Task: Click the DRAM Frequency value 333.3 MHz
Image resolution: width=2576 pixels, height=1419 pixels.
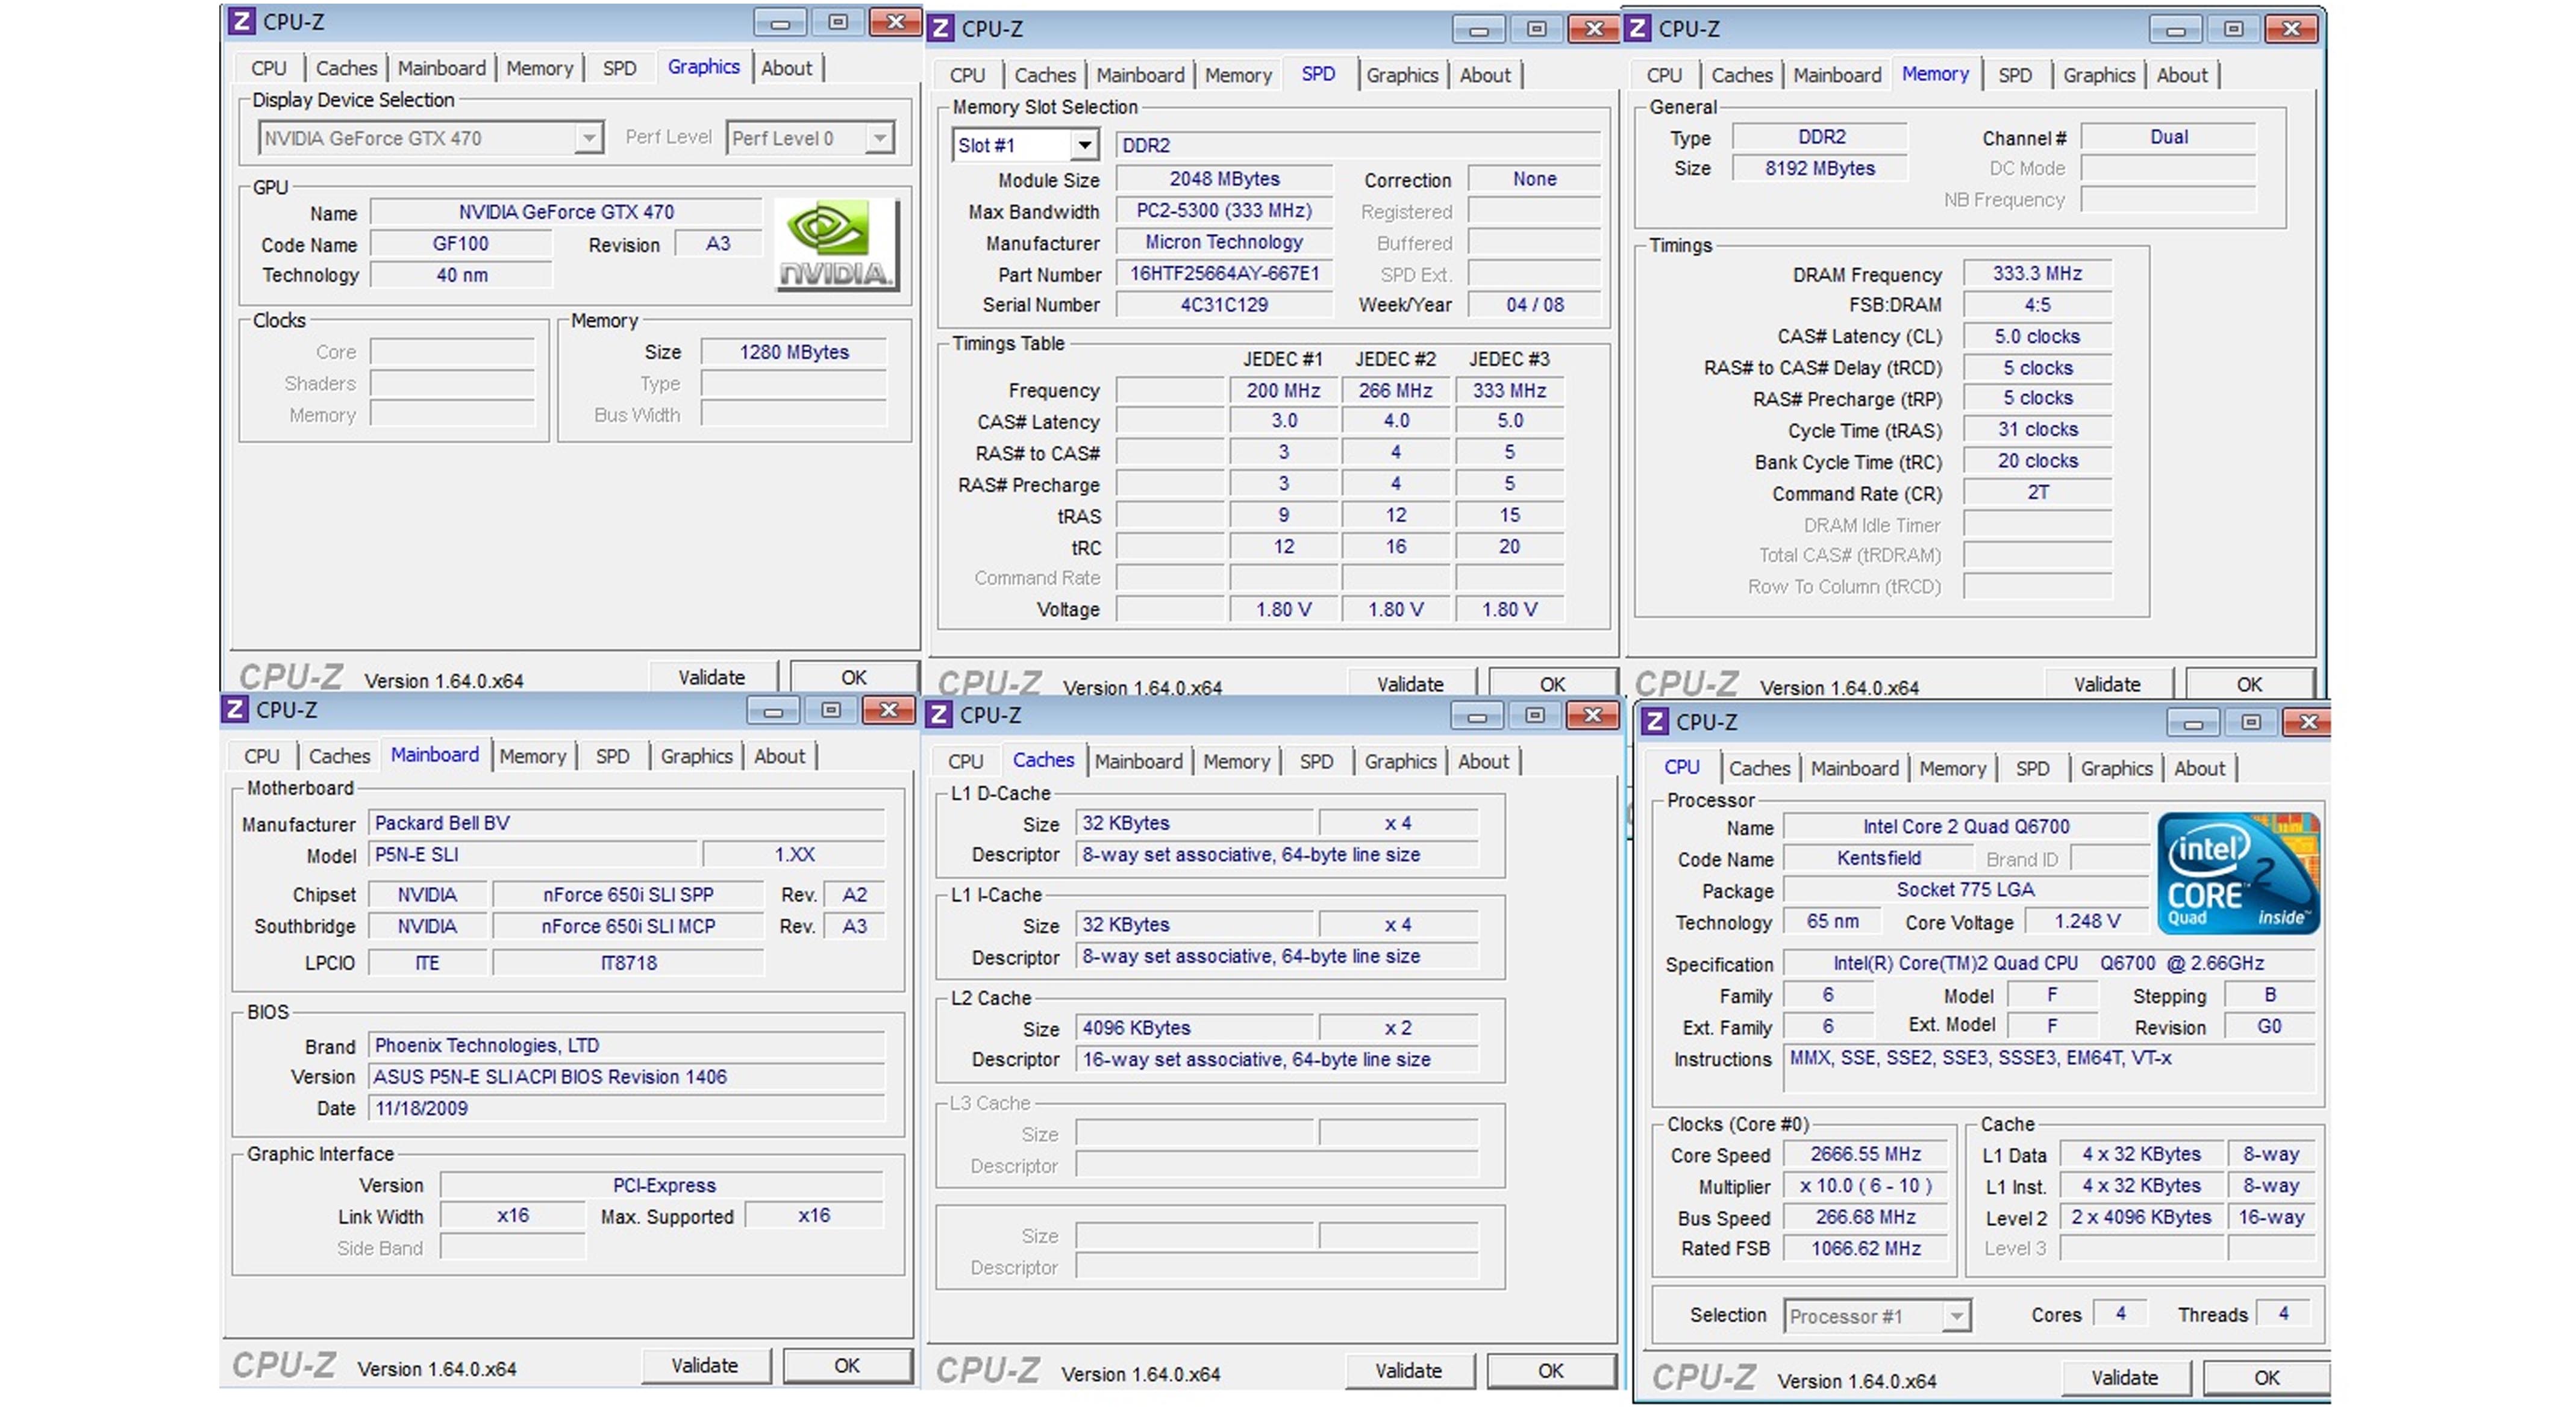Action: (x=2037, y=273)
